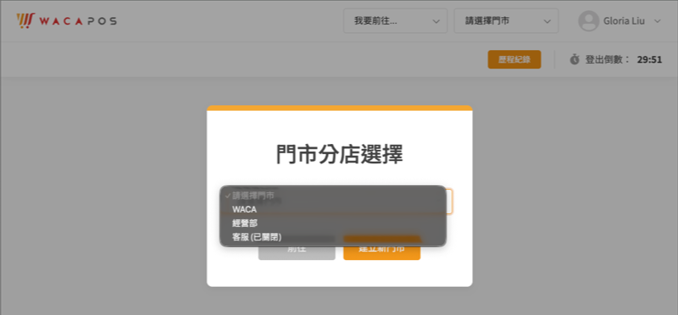The image size is (678, 315).
Task: Expand the Gloria Liu account chevron
Action: (x=658, y=20)
